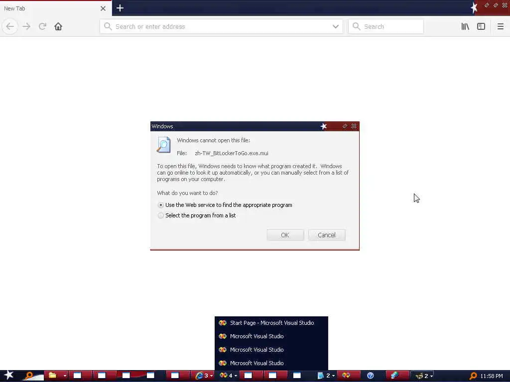Open the browser hamburger menu
510x382 pixels.
click(501, 27)
